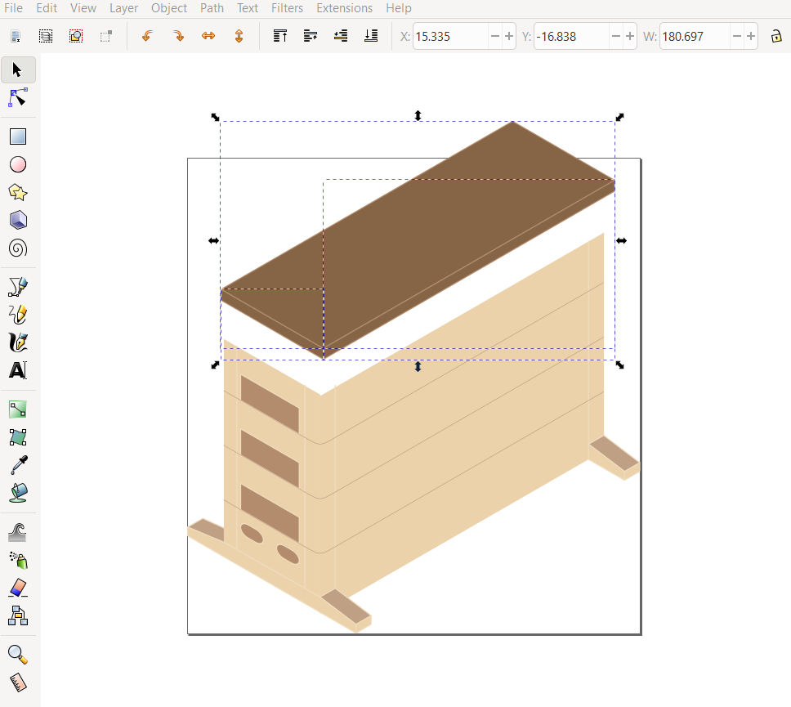Select the Zoom tool
This screenshot has height=707, width=791.
click(17, 654)
